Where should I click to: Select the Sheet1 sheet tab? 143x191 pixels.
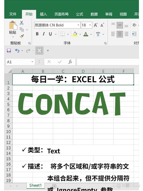point(35,185)
